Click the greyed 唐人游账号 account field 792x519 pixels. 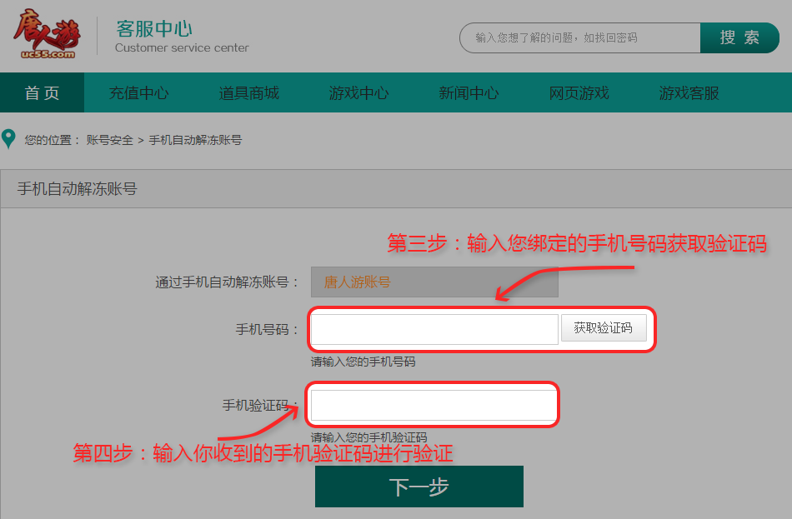[434, 282]
